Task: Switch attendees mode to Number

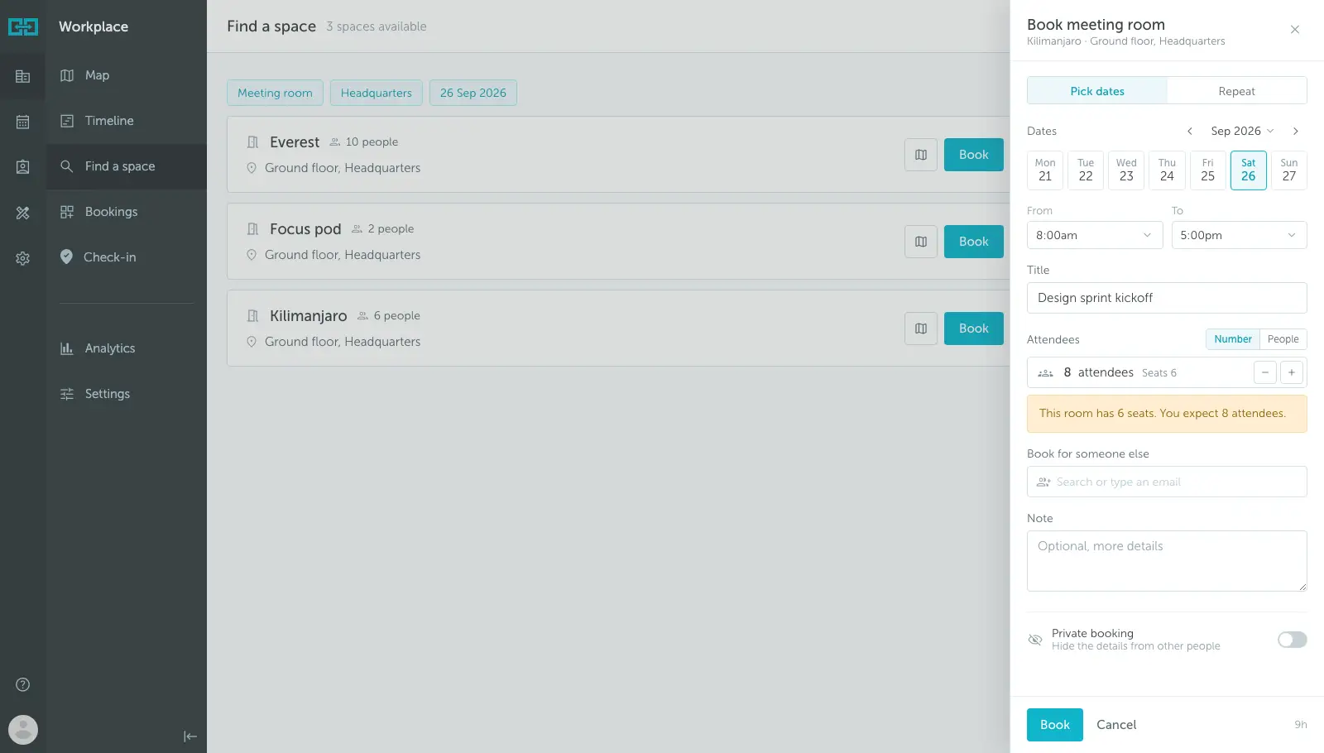Action: coord(1232,339)
